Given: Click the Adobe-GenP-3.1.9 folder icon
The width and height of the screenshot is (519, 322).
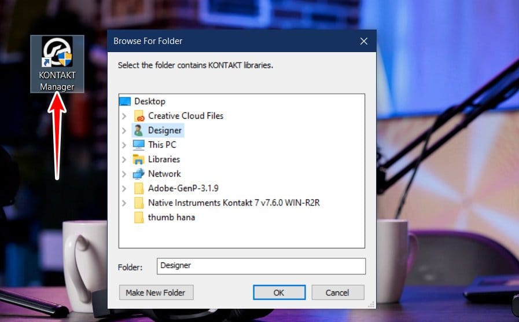Looking at the screenshot, I should pyautogui.click(x=139, y=188).
